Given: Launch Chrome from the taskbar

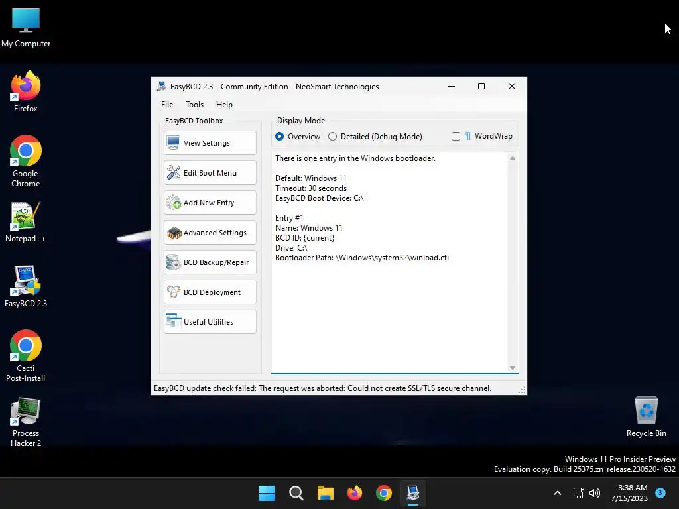Looking at the screenshot, I should 384,493.
